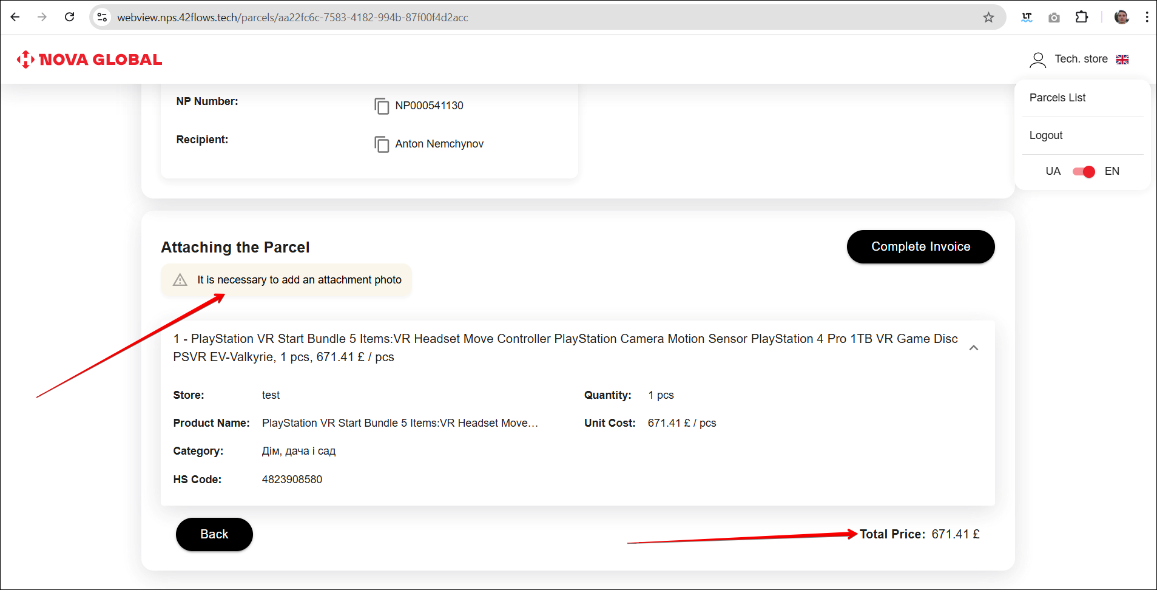The height and width of the screenshot is (590, 1157).
Task: Collapse the PlayStation VR product item
Action: [x=973, y=348]
